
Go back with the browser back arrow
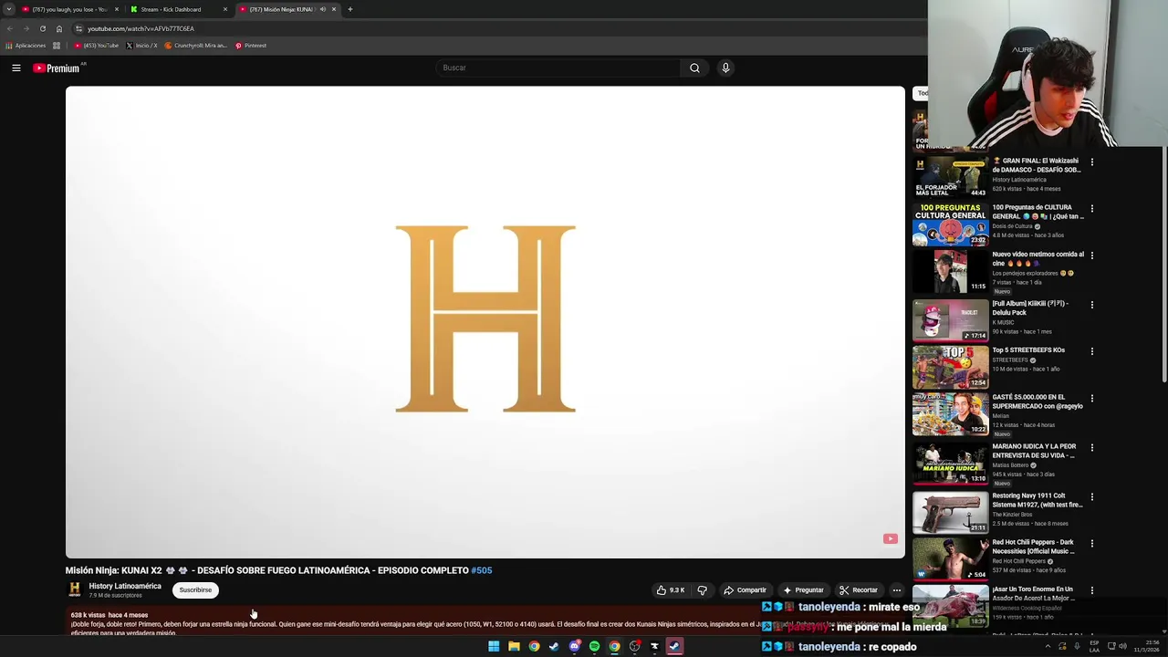[x=10, y=28]
